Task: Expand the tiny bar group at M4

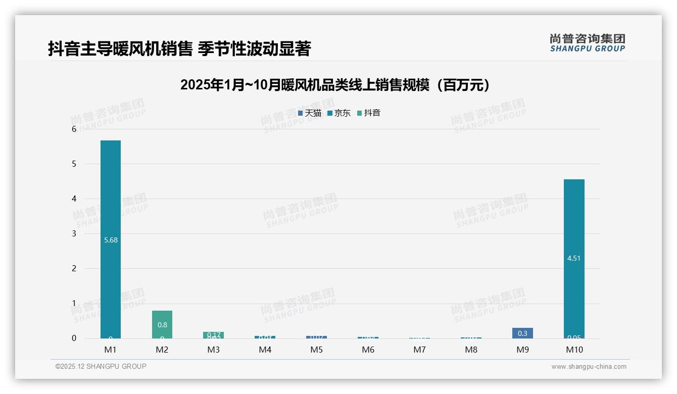Action: 265,337
